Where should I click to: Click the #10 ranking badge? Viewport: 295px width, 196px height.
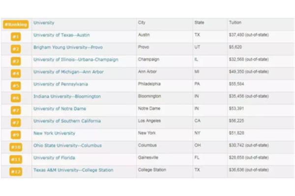click(x=16, y=147)
